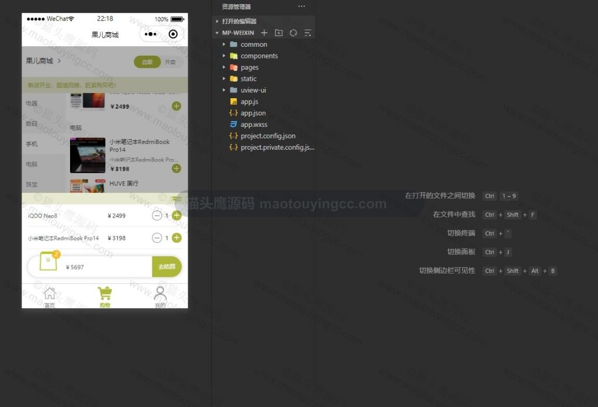Select the 数码 category
598x407 pixels.
point(32,124)
